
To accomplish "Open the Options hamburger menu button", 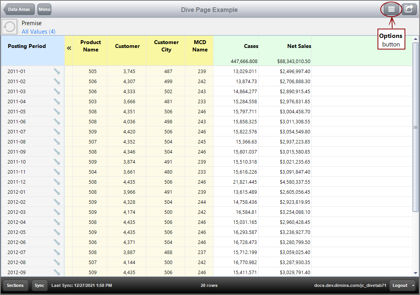I will click(391, 9).
